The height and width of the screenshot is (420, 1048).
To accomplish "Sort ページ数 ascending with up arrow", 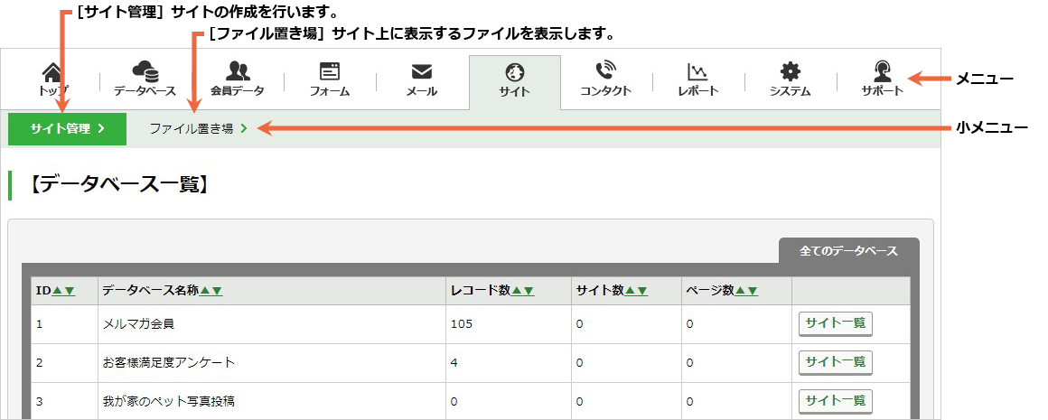I will [740, 291].
